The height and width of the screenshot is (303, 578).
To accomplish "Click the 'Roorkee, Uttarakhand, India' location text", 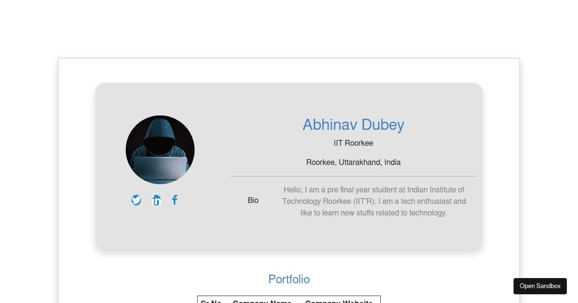I will click(x=353, y=162).
